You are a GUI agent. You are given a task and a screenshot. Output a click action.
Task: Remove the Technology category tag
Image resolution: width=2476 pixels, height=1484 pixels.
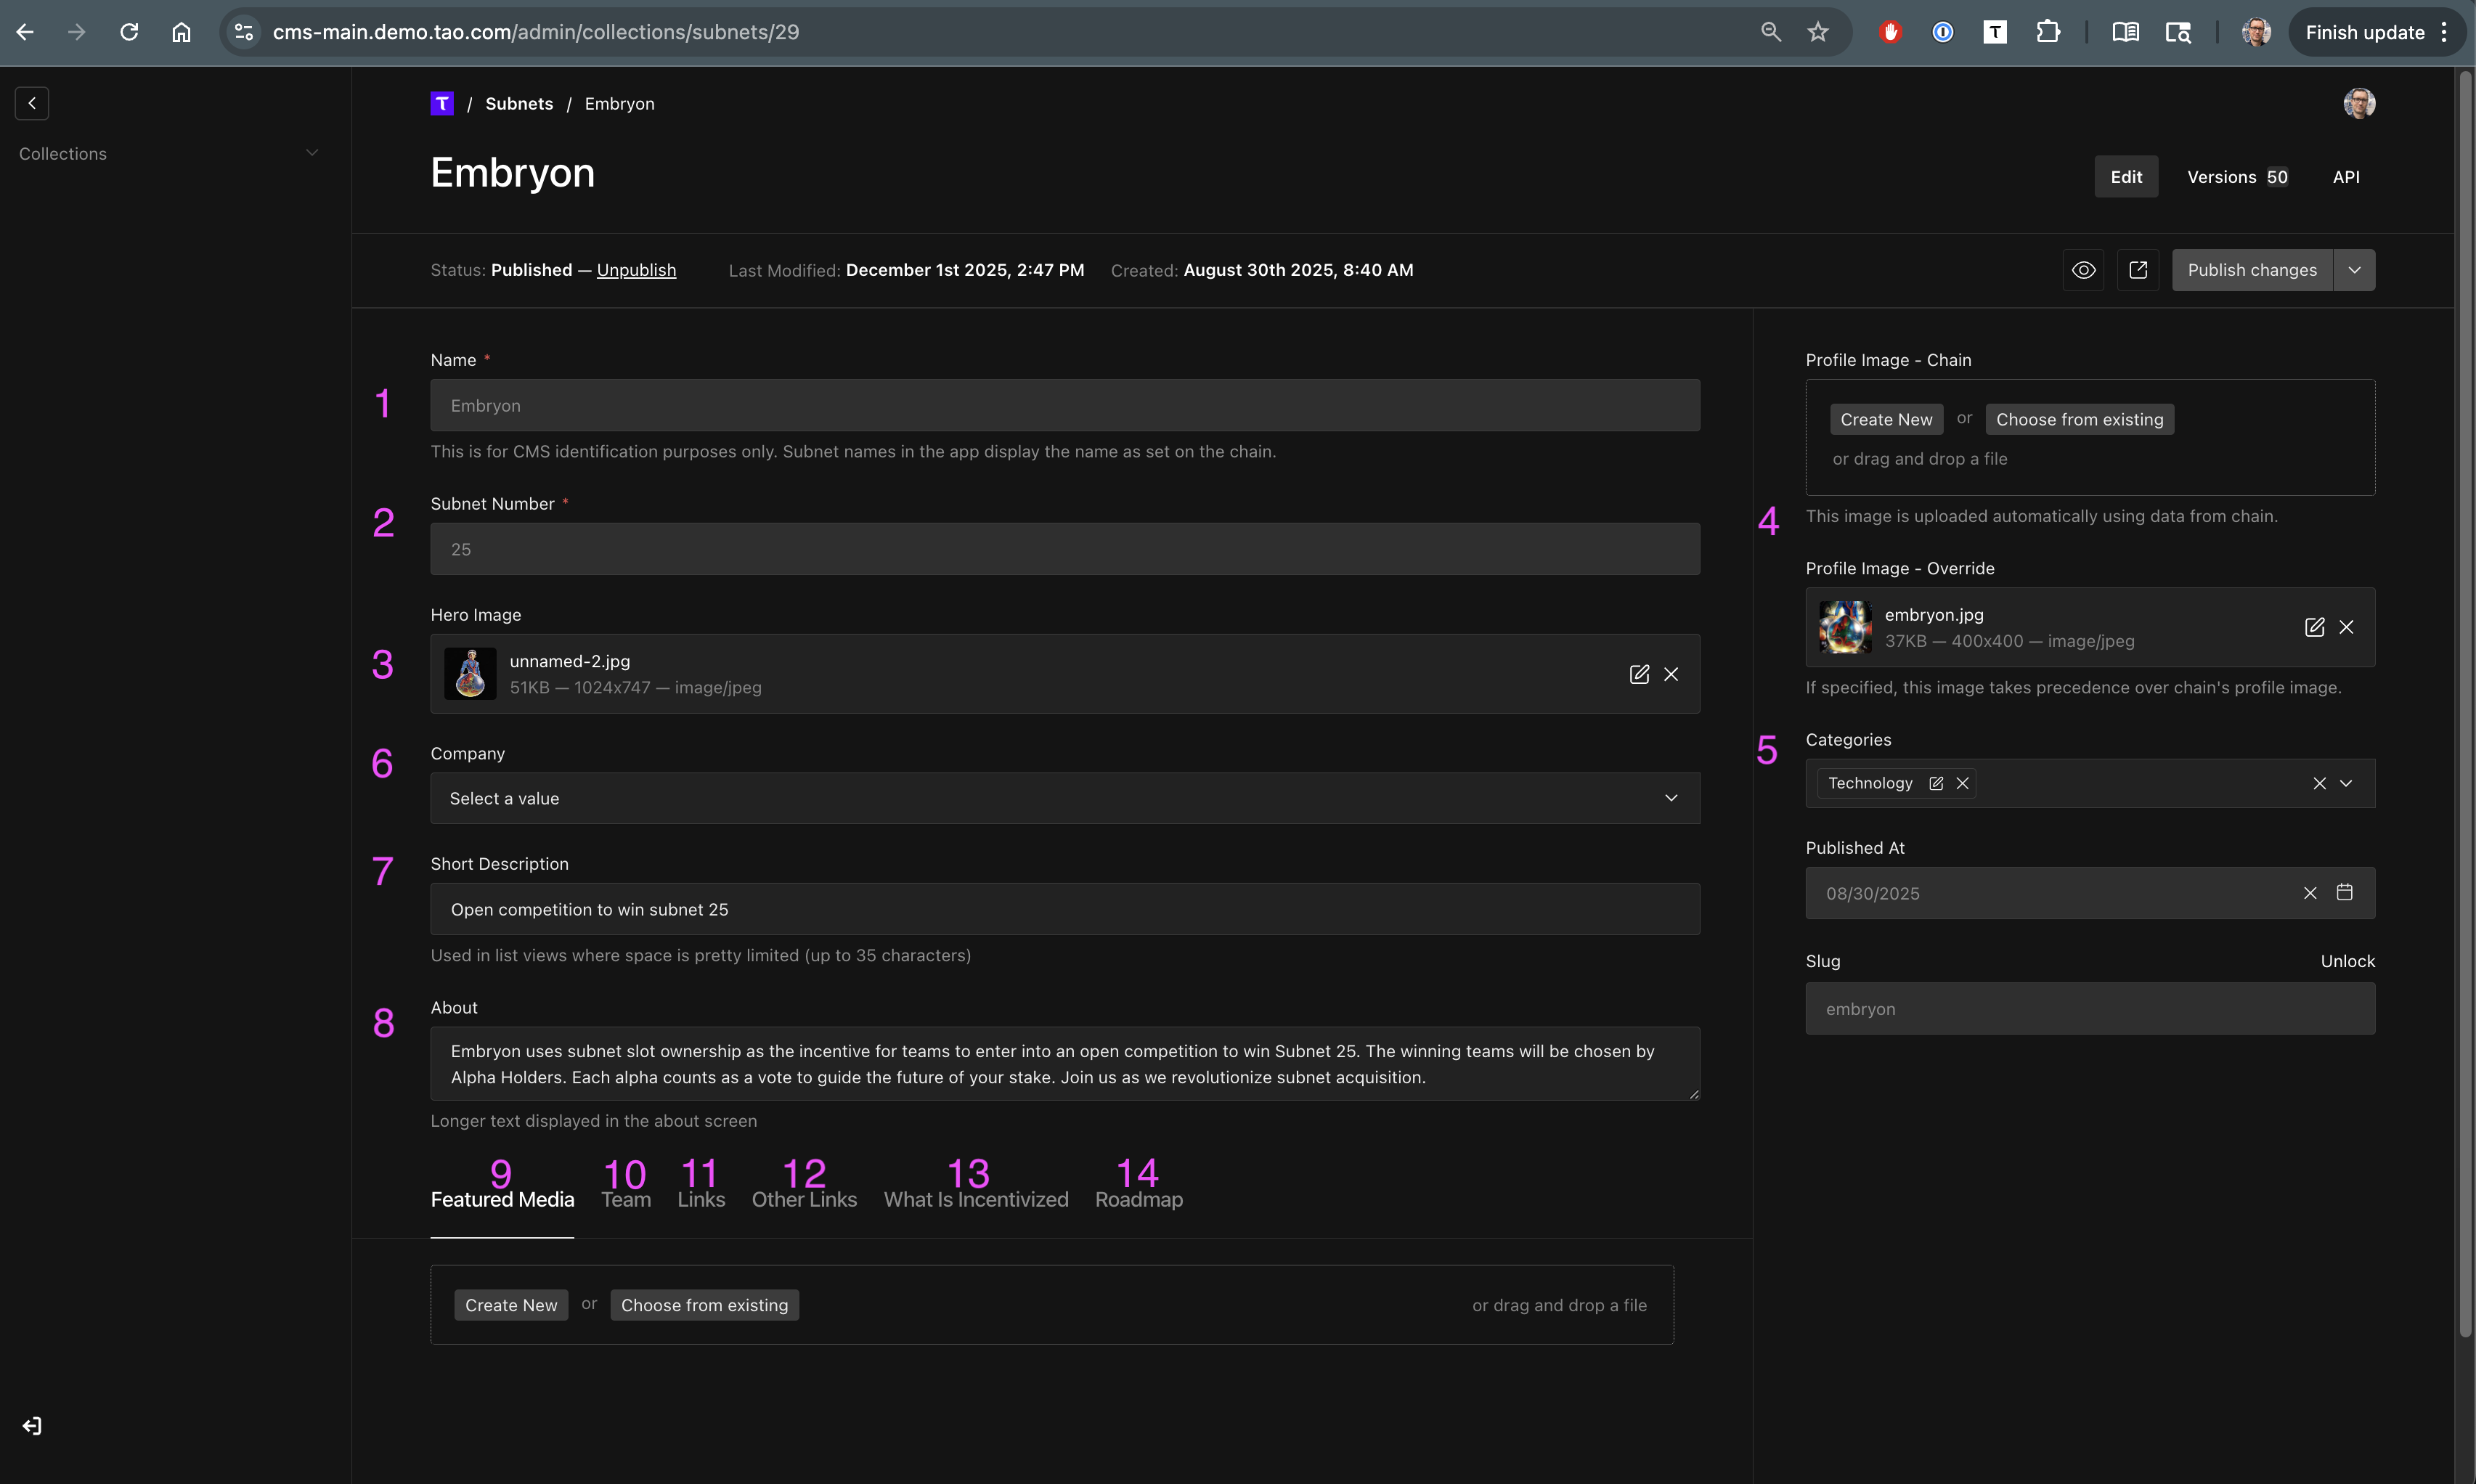[1962, 783]
